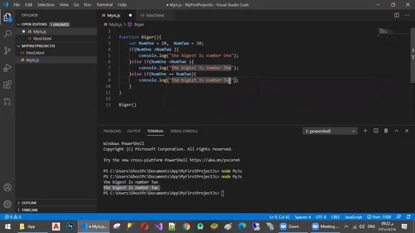Open the Opera browser taskbar icon
This screenshot has width=415, height=233.
145,227
